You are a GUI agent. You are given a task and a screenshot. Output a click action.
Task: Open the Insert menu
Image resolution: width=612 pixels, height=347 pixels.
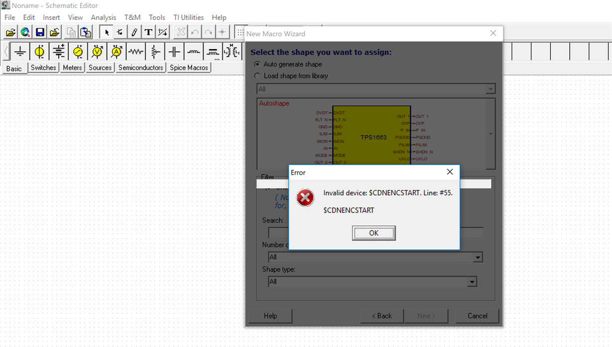click(x=51, y=17)
